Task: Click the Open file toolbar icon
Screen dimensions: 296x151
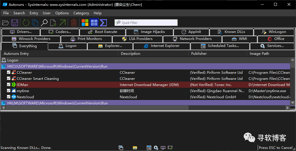Action: 5,22
